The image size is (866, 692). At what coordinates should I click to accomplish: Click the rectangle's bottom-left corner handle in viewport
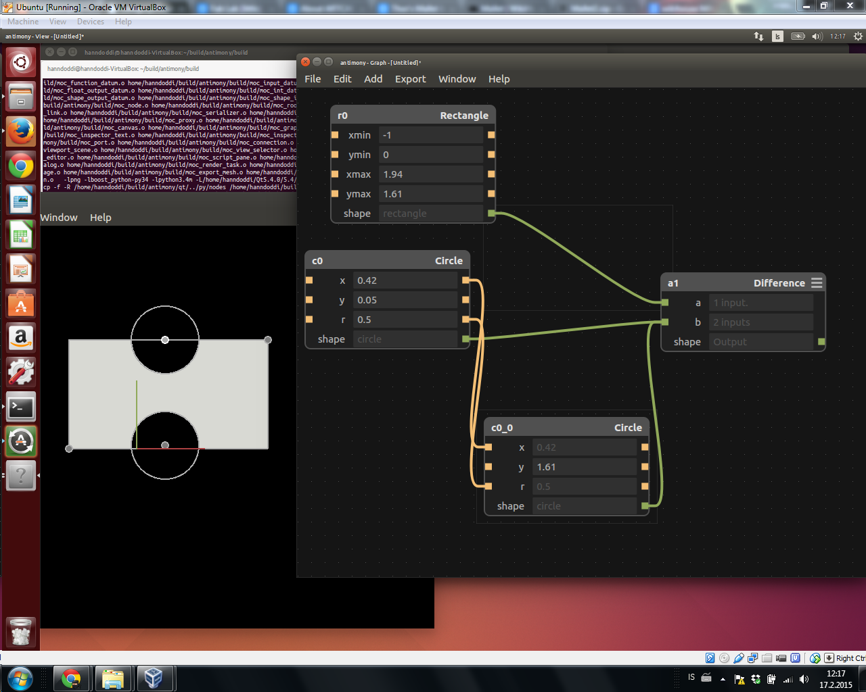[69, 449]
